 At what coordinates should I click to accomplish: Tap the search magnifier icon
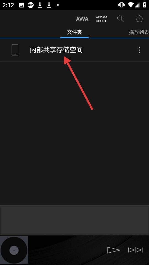120,19
